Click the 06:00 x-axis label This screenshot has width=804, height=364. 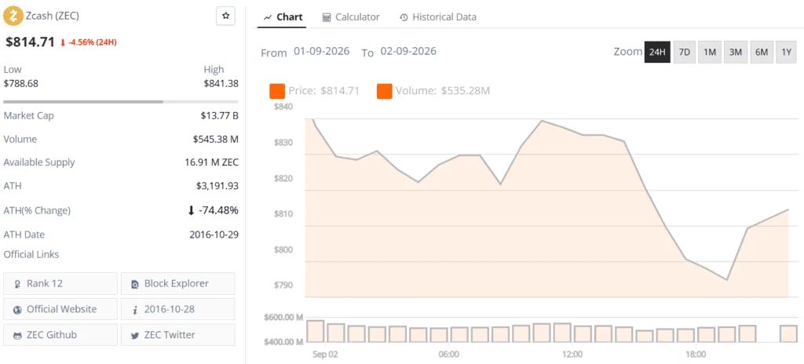[x=448, y=355]
